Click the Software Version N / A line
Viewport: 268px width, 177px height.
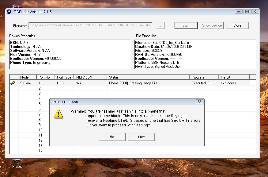coord(30,51)
